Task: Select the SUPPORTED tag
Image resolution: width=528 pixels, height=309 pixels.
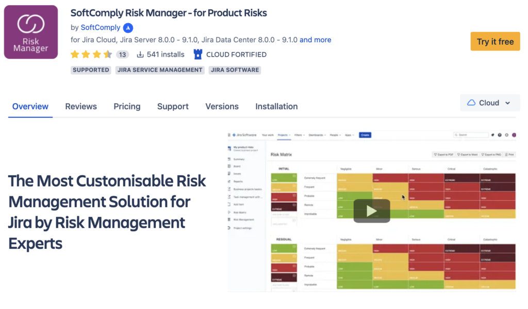Action: pyautogui.click(x=91, y=70)
